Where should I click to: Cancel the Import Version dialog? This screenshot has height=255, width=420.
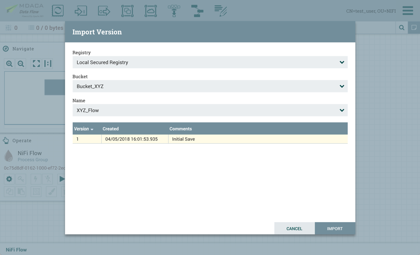click(x=294, y=228)
